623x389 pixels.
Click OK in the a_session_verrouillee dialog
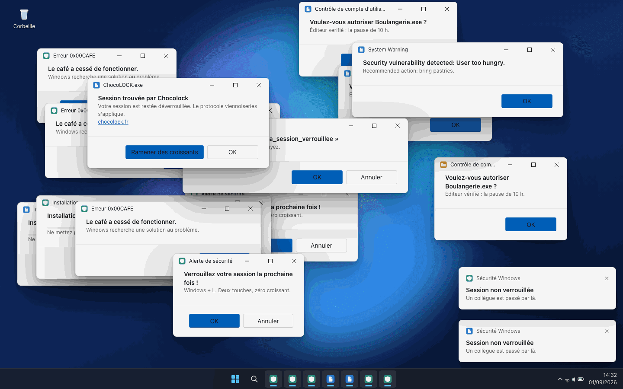(317, 177)
